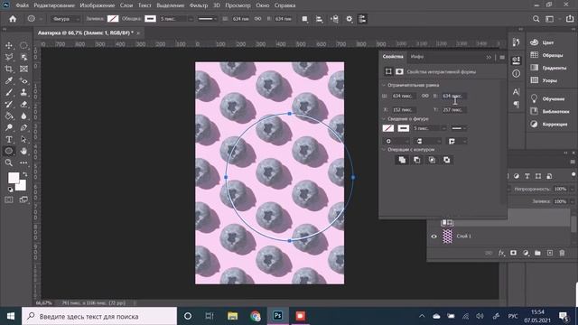Viewport: 578px width, 325px height.
Task: Open the Фильтр menu
Action: 199,5
